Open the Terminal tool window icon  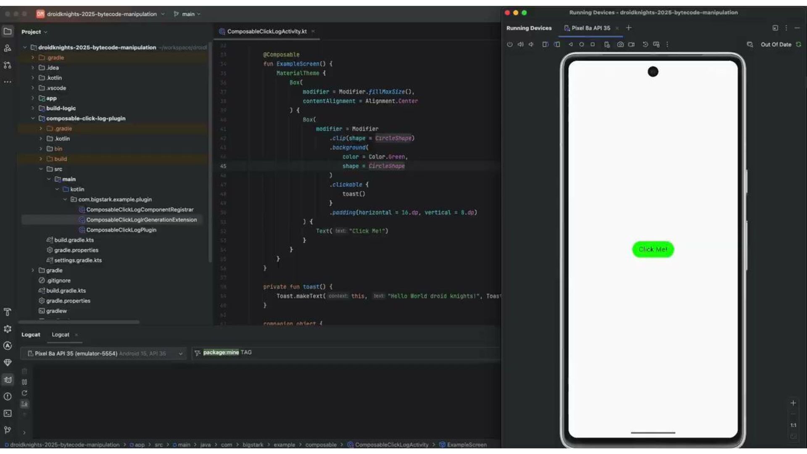pyautogui.click(x=8, y=413)
